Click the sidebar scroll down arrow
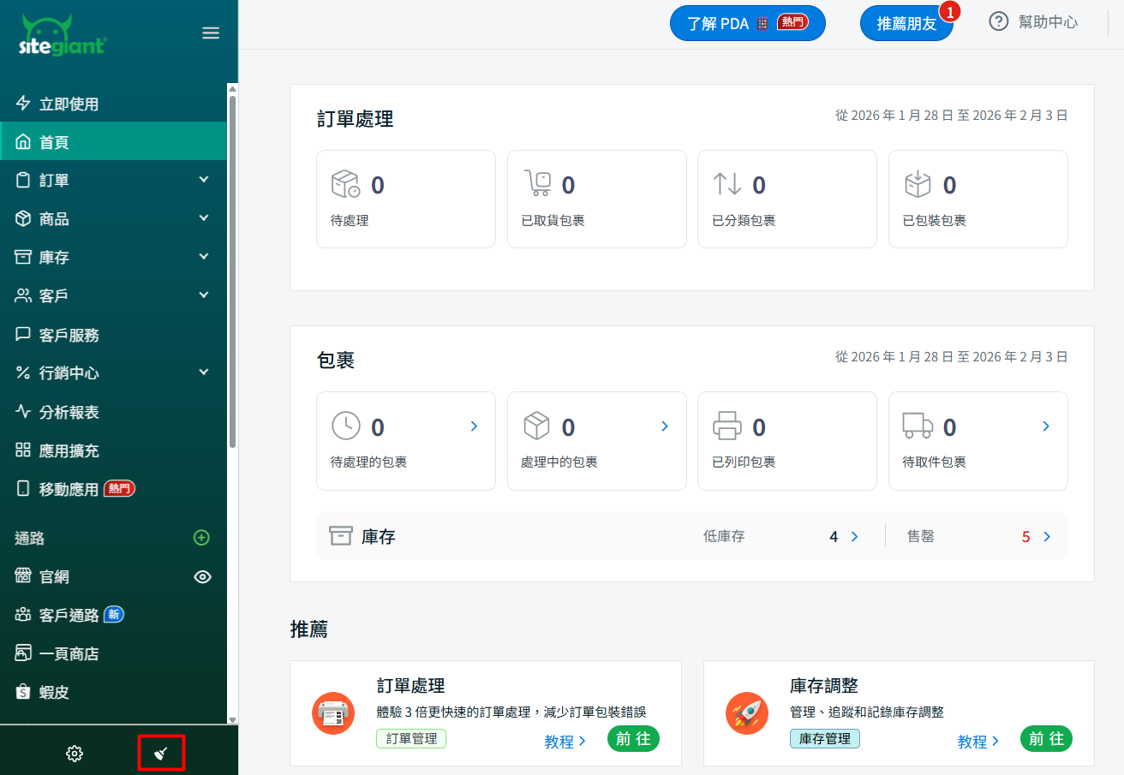This screenshot has width=1124, height=775. (232, 719)
